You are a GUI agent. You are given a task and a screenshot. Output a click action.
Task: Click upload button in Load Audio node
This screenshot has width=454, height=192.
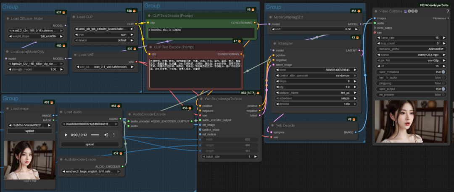(90, 144)
